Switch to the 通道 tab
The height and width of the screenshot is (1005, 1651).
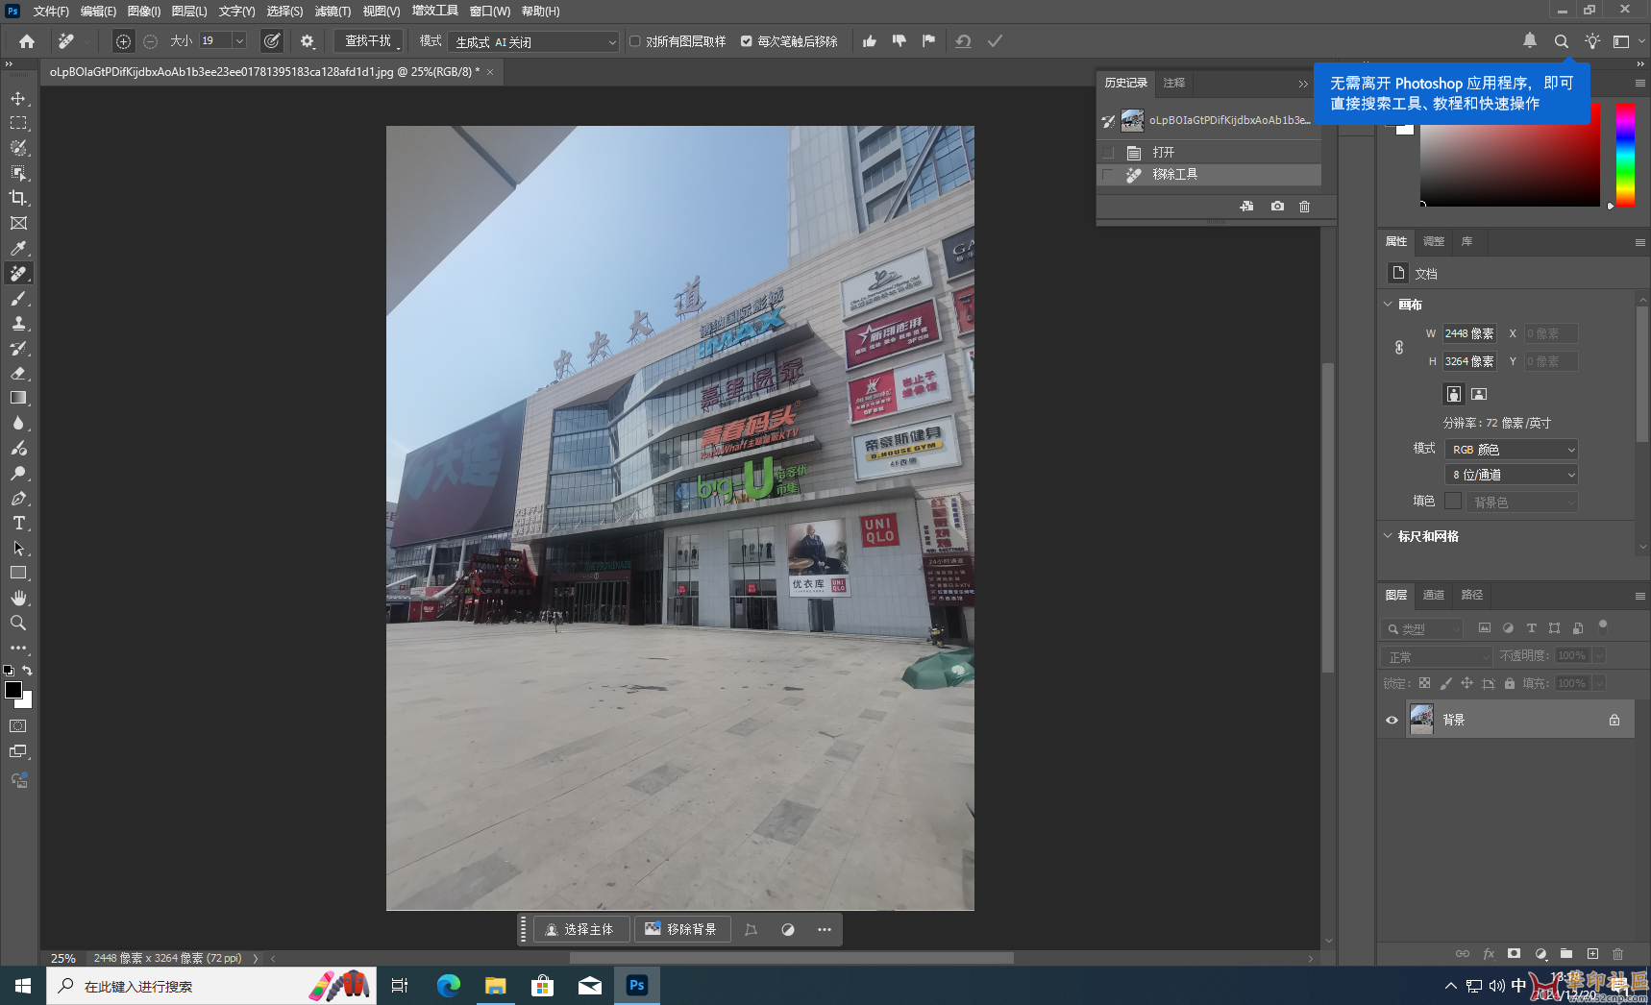tap(1434, 596)
